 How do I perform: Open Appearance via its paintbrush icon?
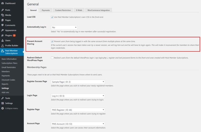3,30
